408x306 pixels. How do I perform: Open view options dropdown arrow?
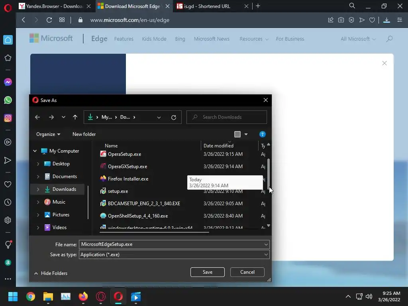pyautogui.click(x=246, y=134)
